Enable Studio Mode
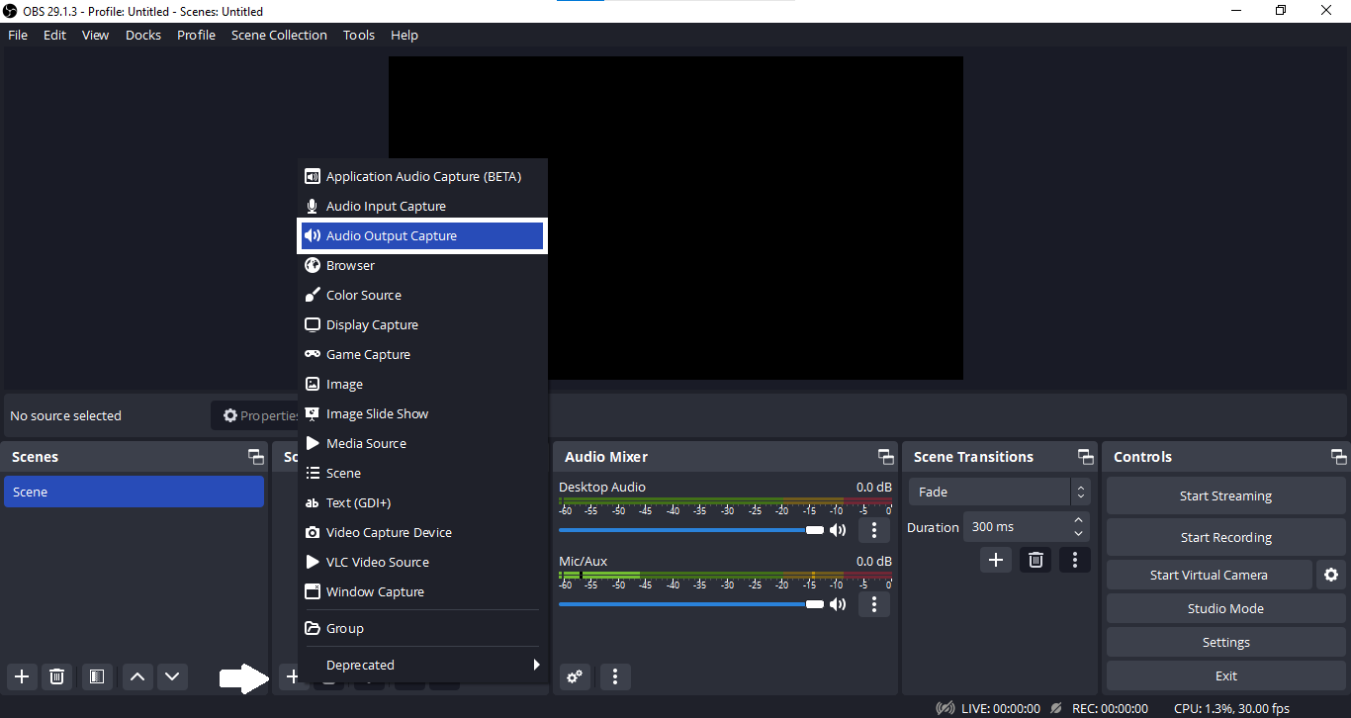Screen dimensions: 1351x718 click(x=1225, y=608)
